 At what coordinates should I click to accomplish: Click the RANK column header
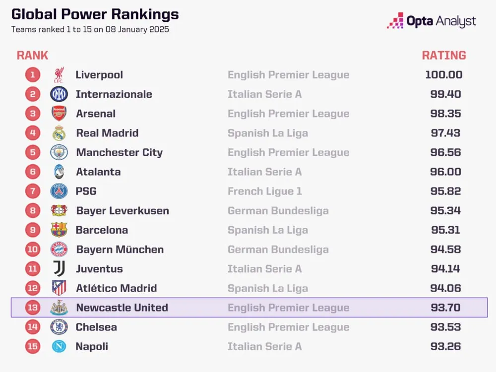33,55
